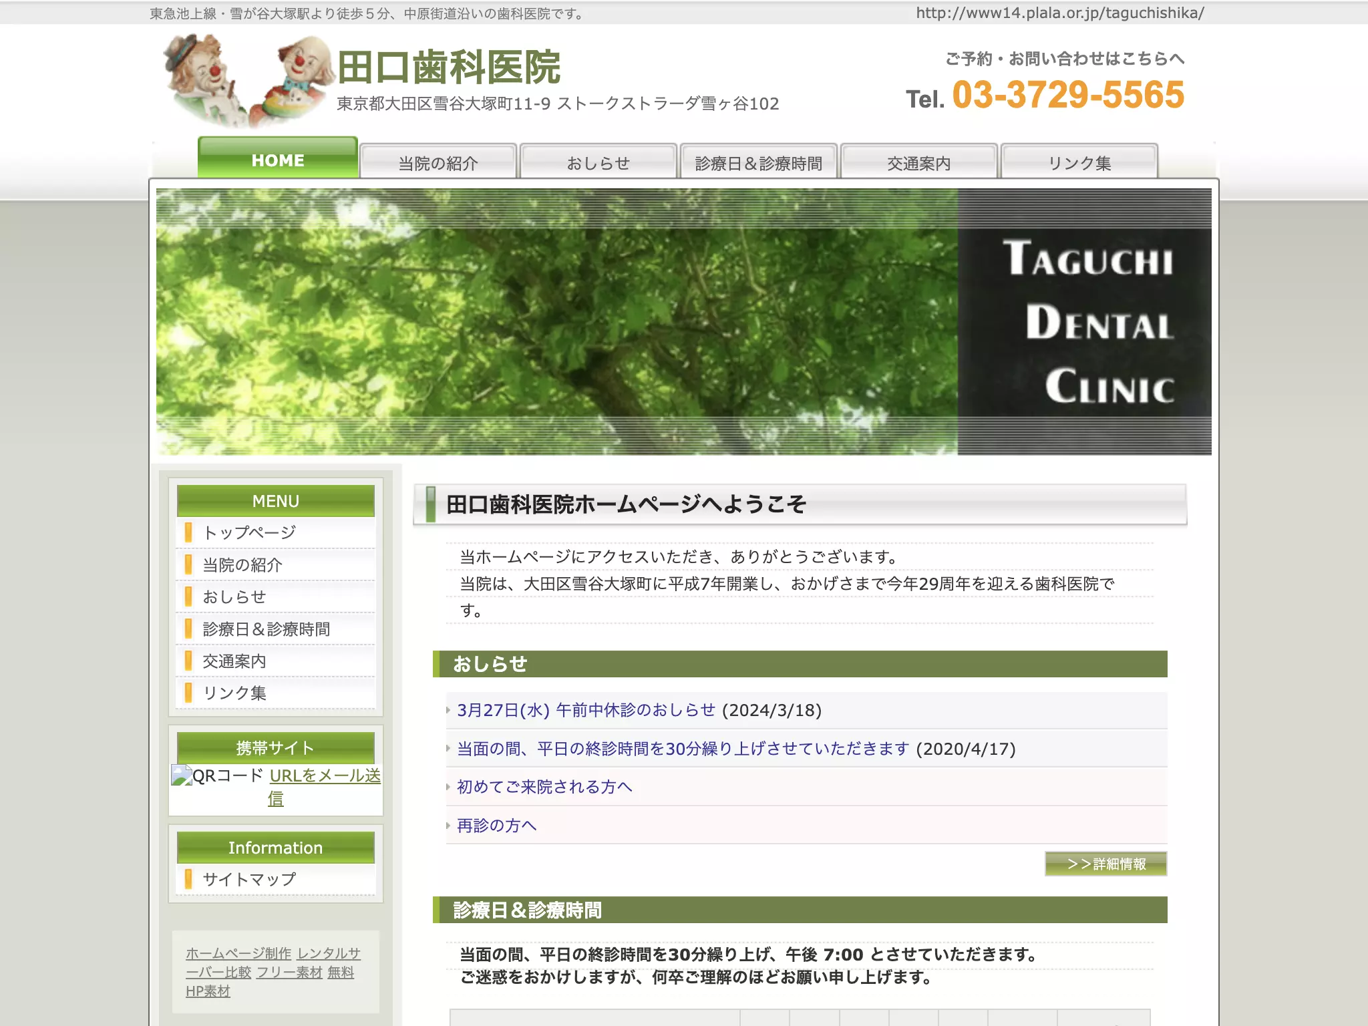Open the 平日の終診時間を30分繰り上げ notice link

pyautogui.click(x=683, y=749)
